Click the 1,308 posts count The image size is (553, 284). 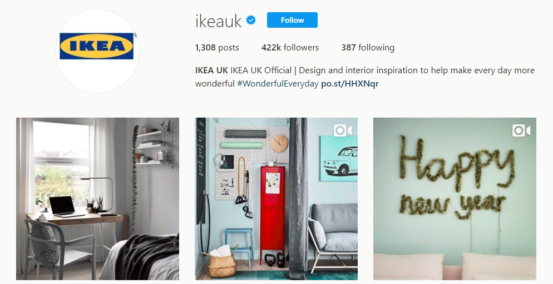click(x=217, y=48)
